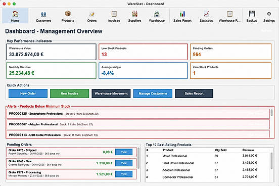Select the Monthly Revenue KPI card

coord(51,70)
